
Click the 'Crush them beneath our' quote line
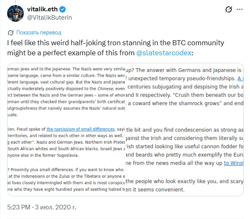coord(184,95)
